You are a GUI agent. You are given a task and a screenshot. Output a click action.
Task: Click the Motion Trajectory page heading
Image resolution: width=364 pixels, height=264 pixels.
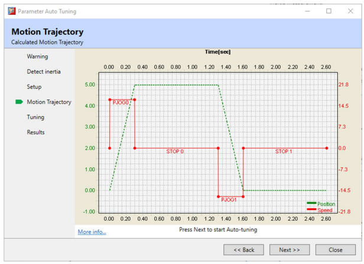pos(47,32)
